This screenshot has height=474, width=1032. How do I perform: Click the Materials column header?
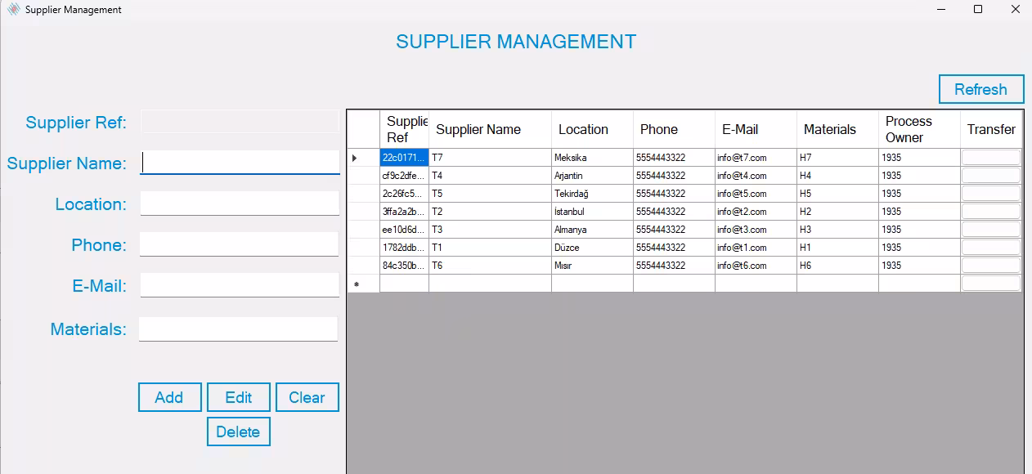tap(837, 129)
